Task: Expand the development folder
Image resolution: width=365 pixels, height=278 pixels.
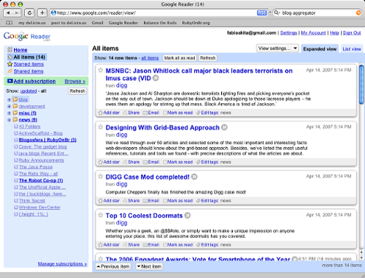Action: (9, 106)
